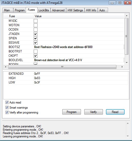Disable the Auto read option
The image size is (132, 141).
pos(7,102)
